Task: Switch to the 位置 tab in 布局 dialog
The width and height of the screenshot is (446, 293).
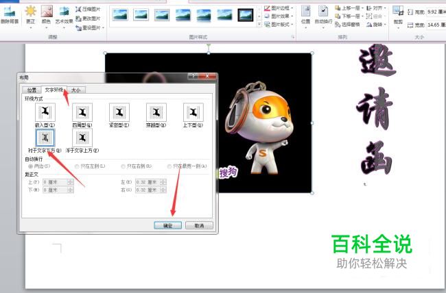Action: tap(32, 90)
